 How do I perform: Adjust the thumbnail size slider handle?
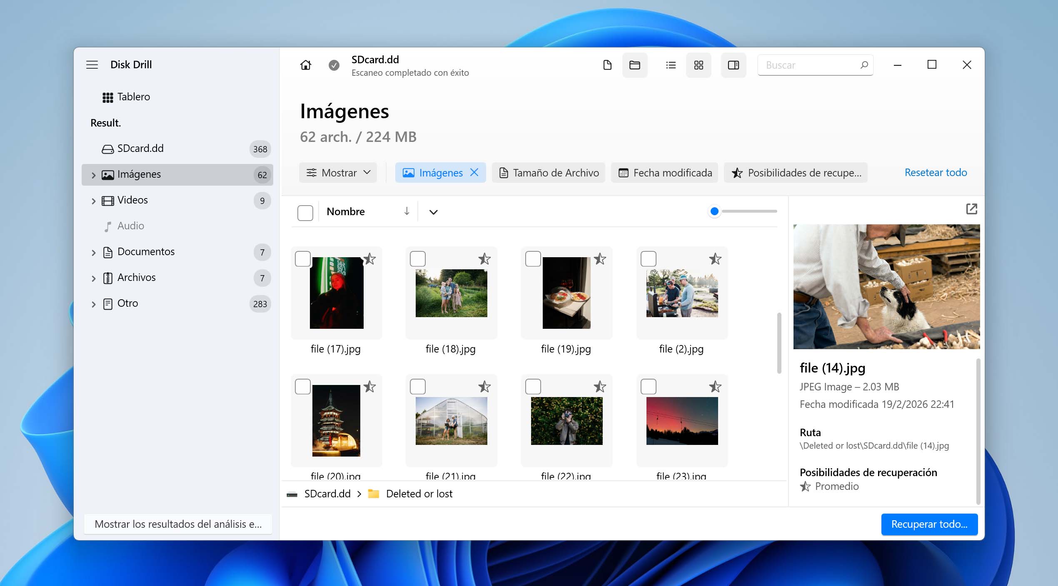coord(714,211)
